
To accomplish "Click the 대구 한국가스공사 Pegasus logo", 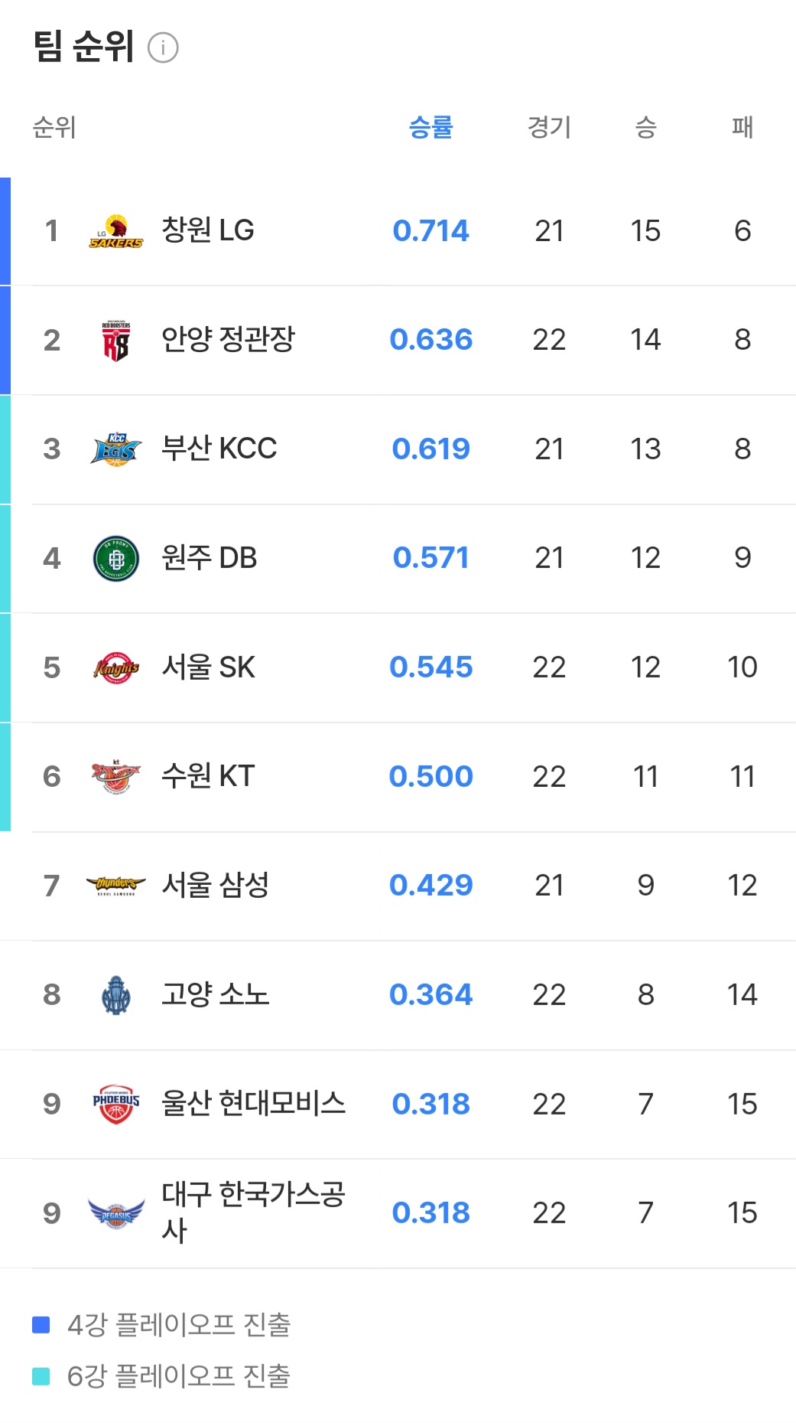I will pos(116,1213).
